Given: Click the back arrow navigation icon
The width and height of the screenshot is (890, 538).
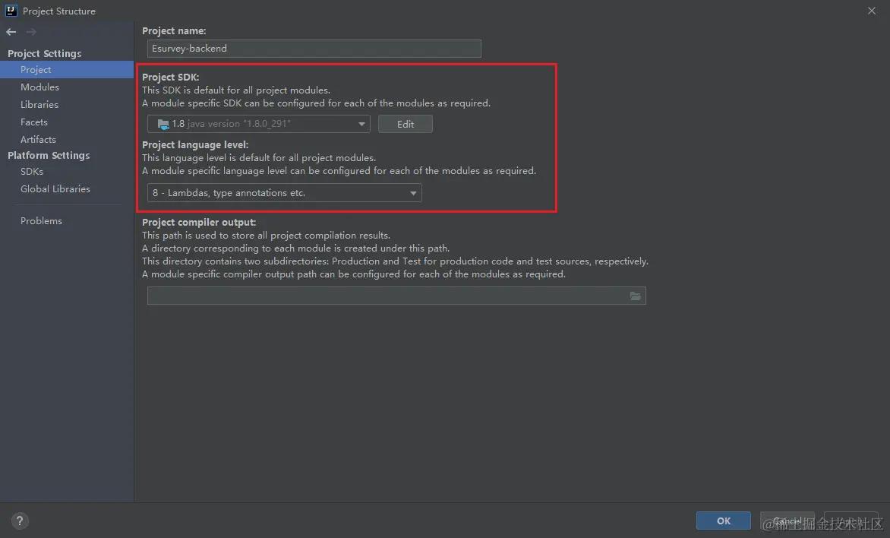Looking at the screenshot, I should (11, 32).
